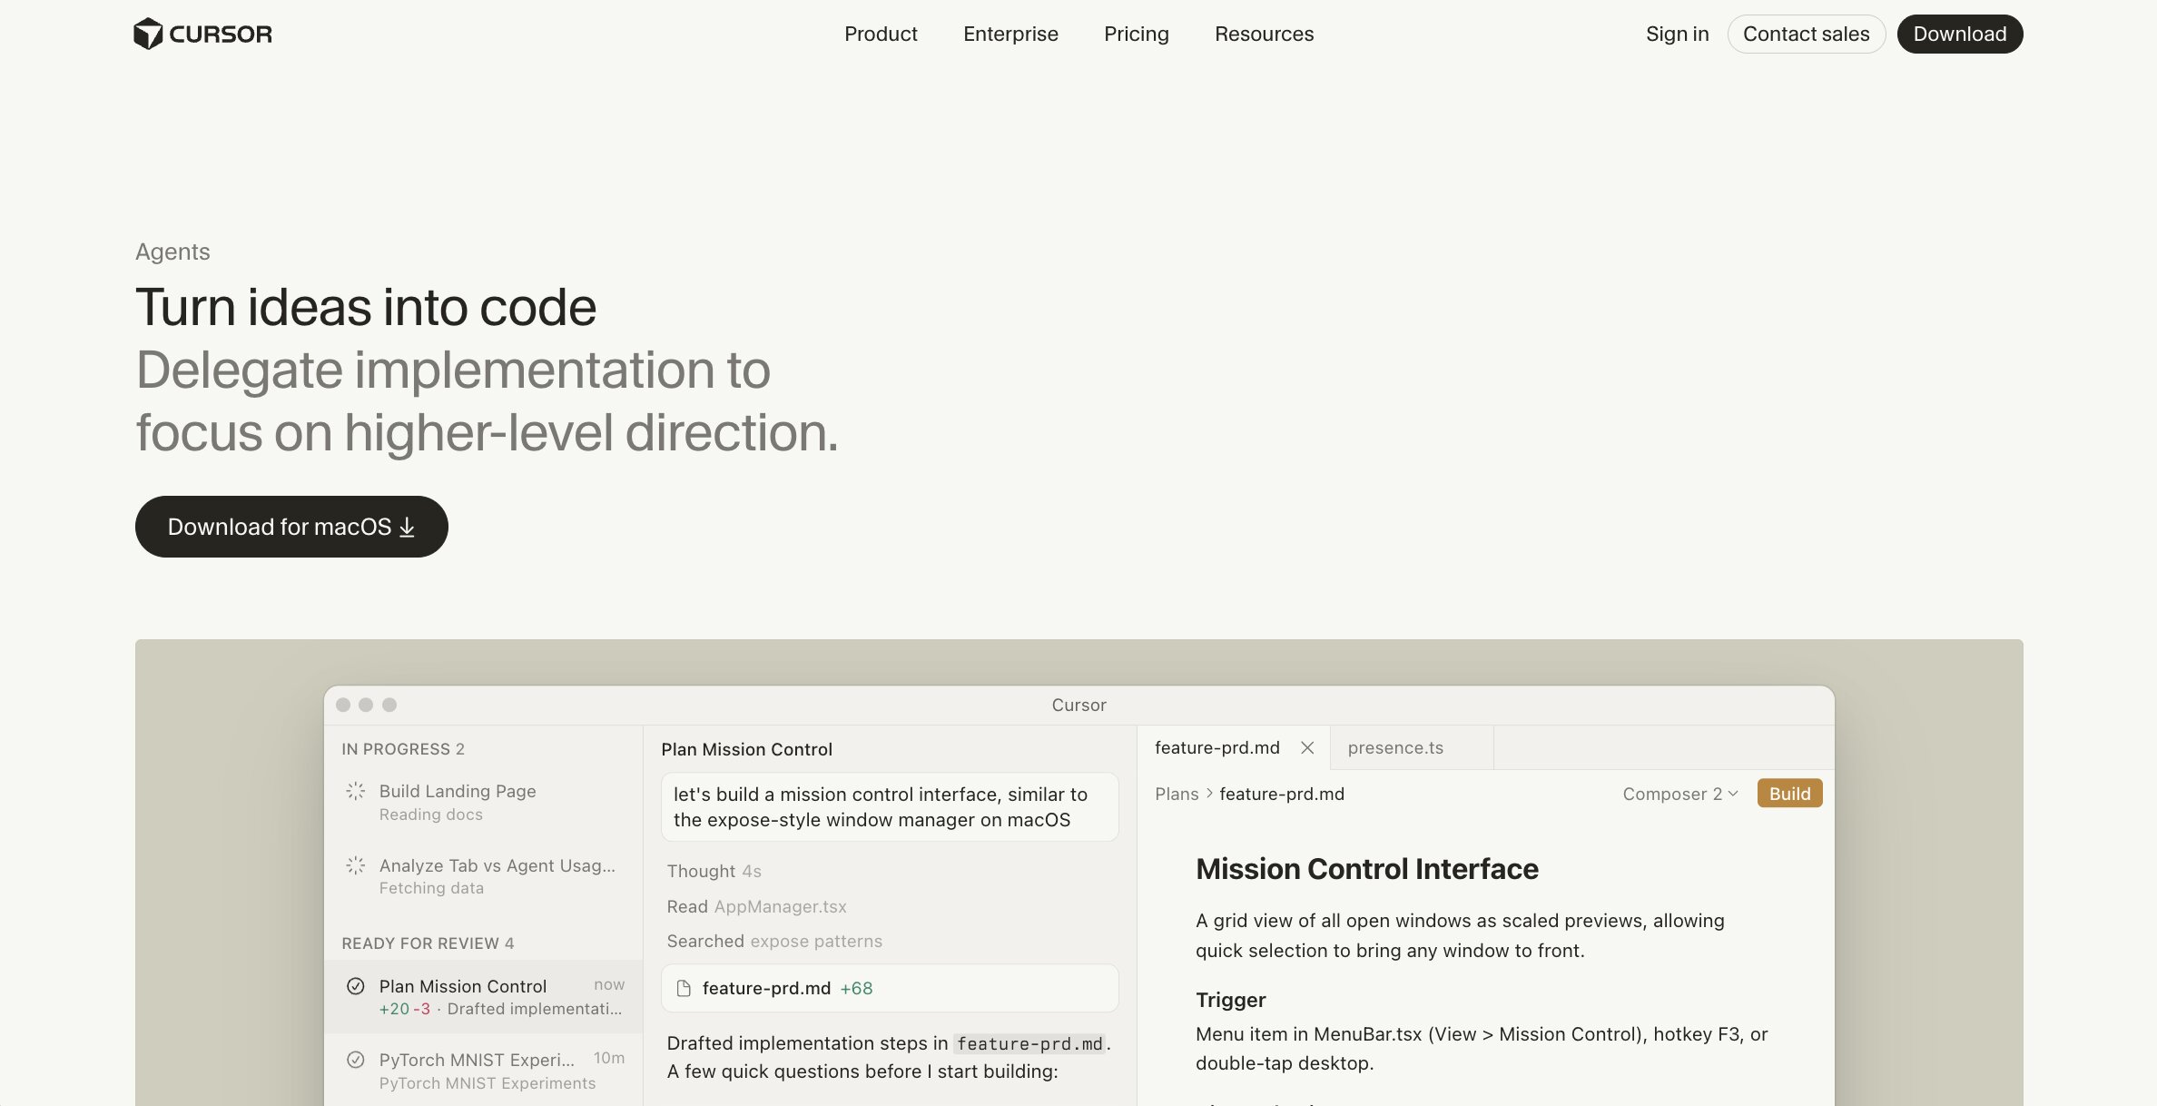The width and height of the screenshot is (2157, 1106).
Task: Open the Product navigation menu
Action: (881, 34)
